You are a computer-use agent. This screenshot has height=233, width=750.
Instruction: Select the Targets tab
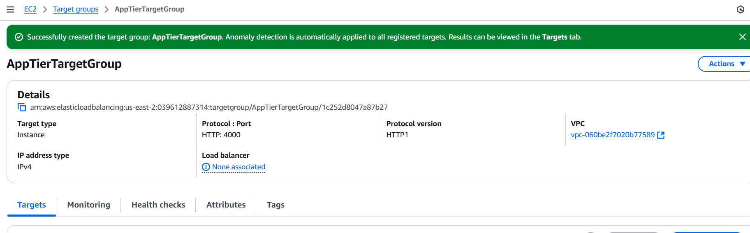(x=32, y=205)
